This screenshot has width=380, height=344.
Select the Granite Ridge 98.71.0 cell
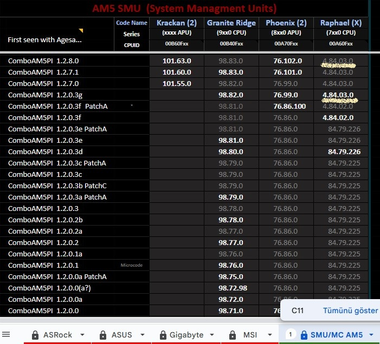231,310
